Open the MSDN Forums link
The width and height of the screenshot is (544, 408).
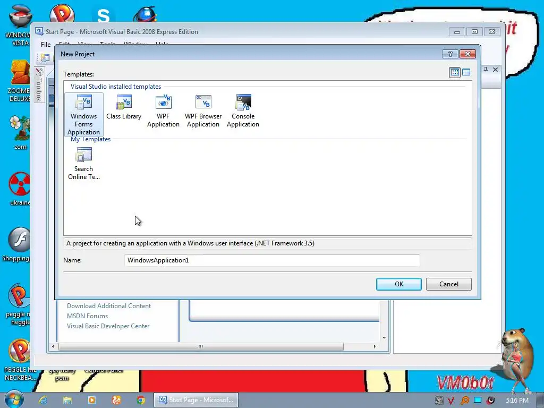88,316
